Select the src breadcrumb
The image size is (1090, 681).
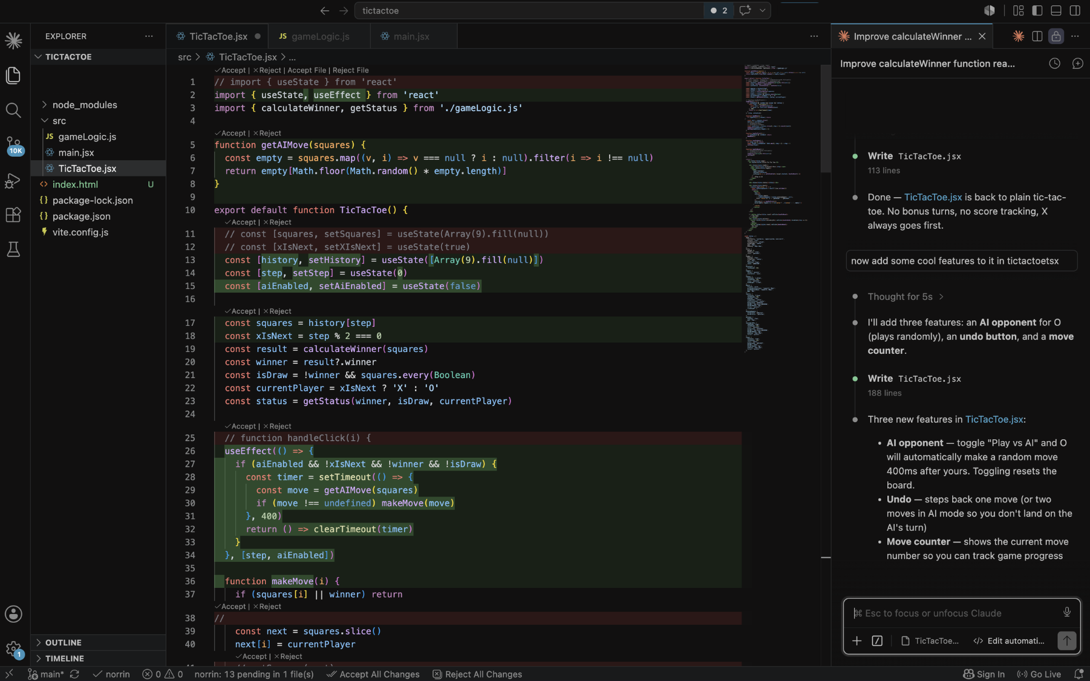[x=184, y=57]
